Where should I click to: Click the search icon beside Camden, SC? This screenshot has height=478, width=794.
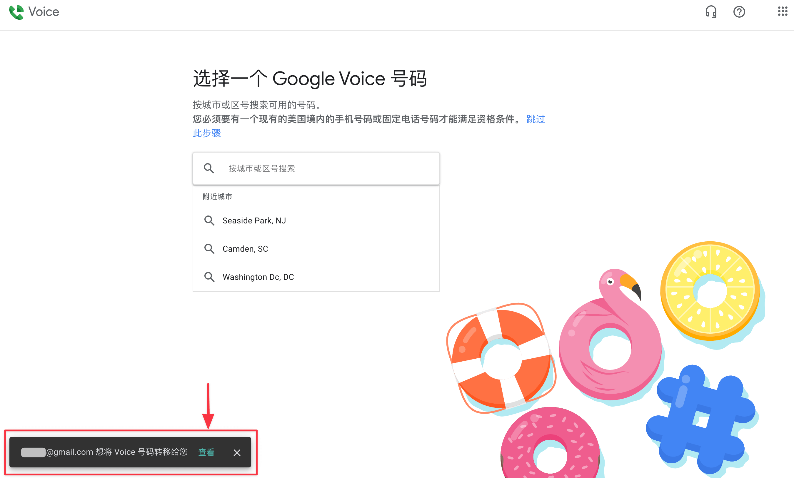(209, 249)
